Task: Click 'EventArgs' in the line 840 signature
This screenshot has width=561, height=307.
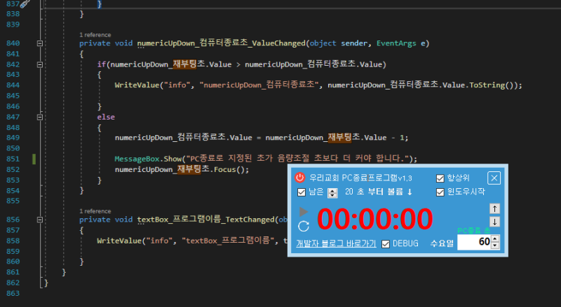Action: (x=396, y=43)
